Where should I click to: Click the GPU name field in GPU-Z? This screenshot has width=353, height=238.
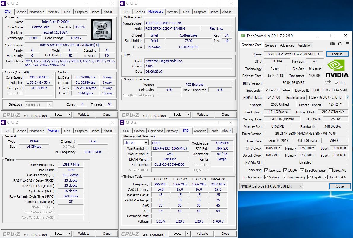click(293, 54)
